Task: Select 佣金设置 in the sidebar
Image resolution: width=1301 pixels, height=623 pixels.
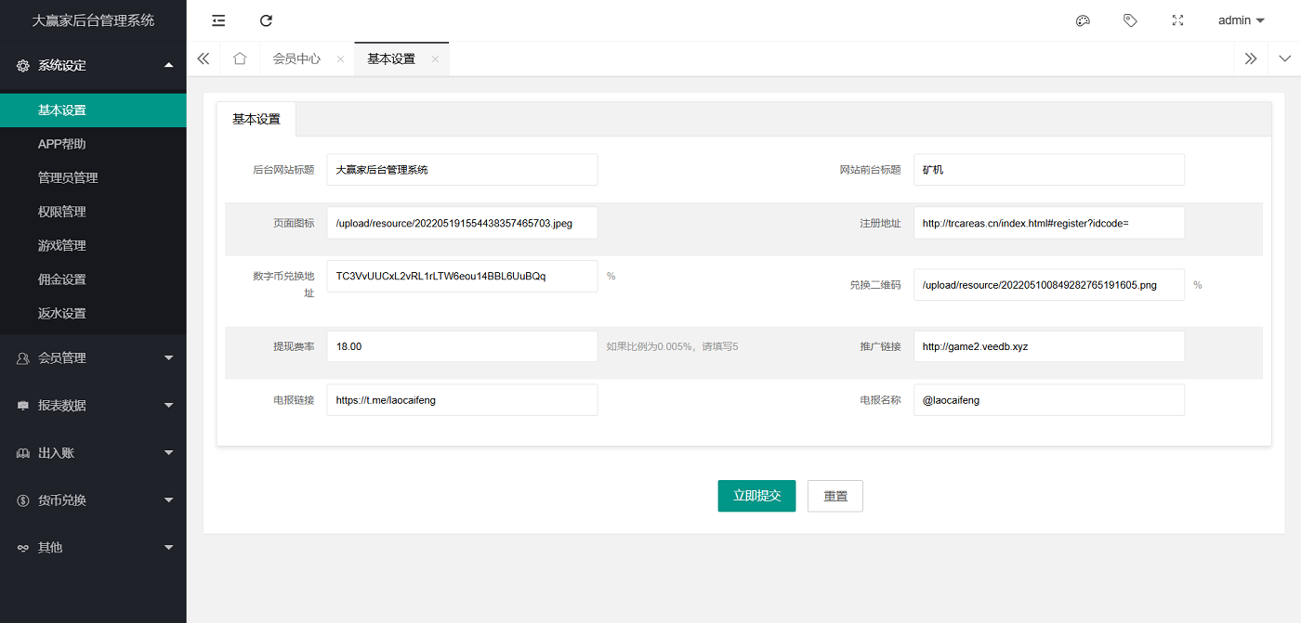Action: coord(62,279)
